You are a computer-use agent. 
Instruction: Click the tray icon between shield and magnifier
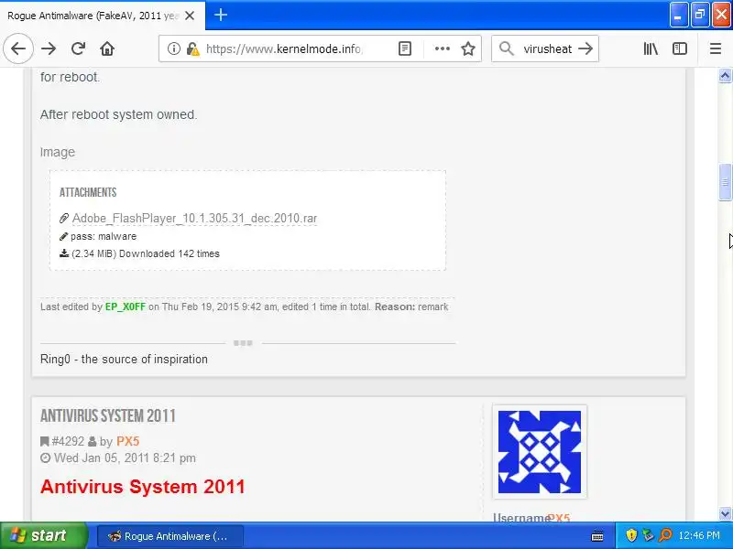pos(648,535)
